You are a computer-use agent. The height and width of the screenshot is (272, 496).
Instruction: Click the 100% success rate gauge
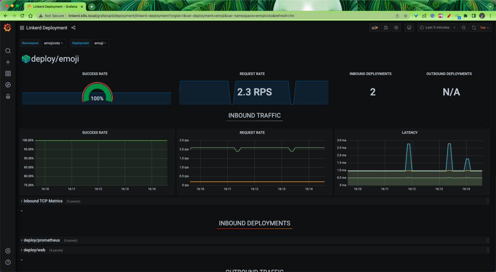97,93
